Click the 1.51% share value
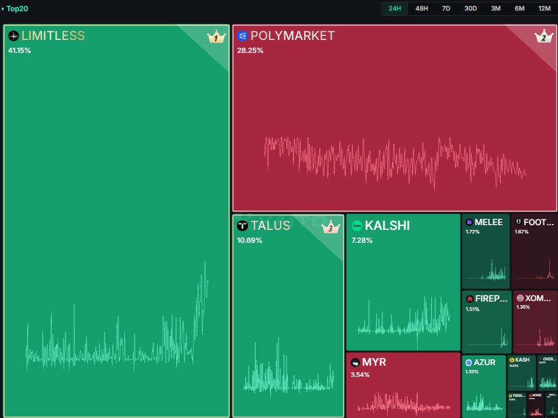558x418 pixels. pos(473,309)
